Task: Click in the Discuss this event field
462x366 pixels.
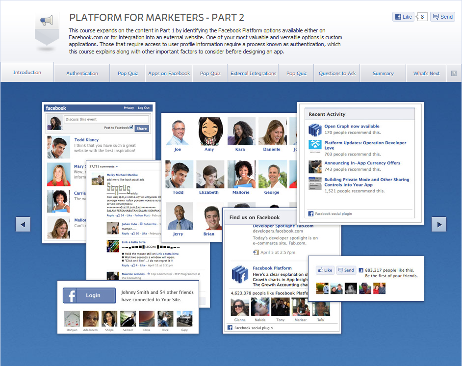Action: (106, 119)
